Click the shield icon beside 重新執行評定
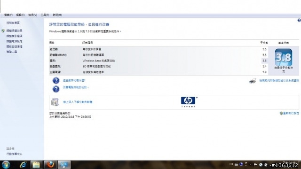Viewport: 301px width, 169px height. click(281, 113)
